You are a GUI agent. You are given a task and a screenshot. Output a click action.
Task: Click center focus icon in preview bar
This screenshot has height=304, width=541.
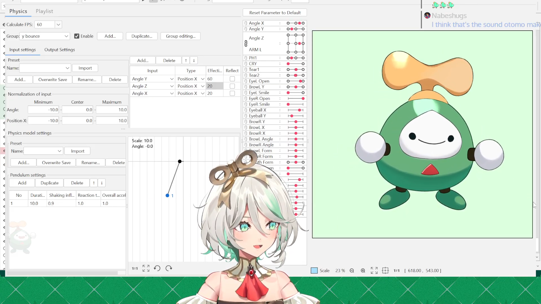coord(385,271)
